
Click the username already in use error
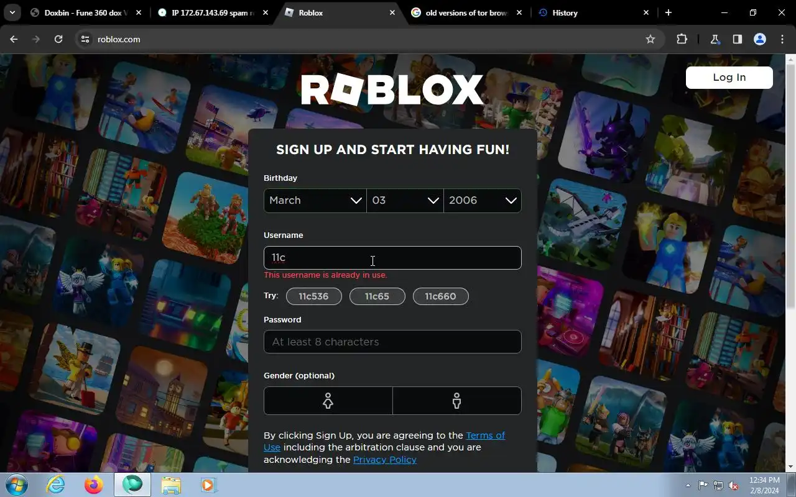pos(325,275)
